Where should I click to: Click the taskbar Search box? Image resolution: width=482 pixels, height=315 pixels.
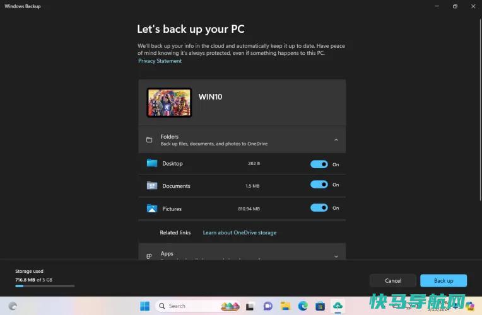197,306
